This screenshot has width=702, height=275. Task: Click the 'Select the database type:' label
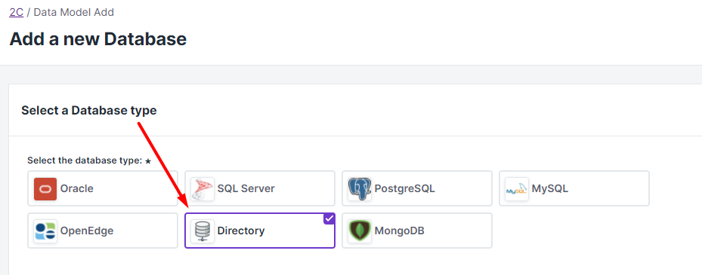tap(85, 160)
